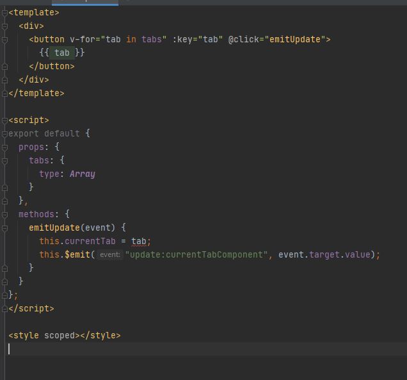Collapse the fold marker beside opening <div> tag

tap(4, 26)
